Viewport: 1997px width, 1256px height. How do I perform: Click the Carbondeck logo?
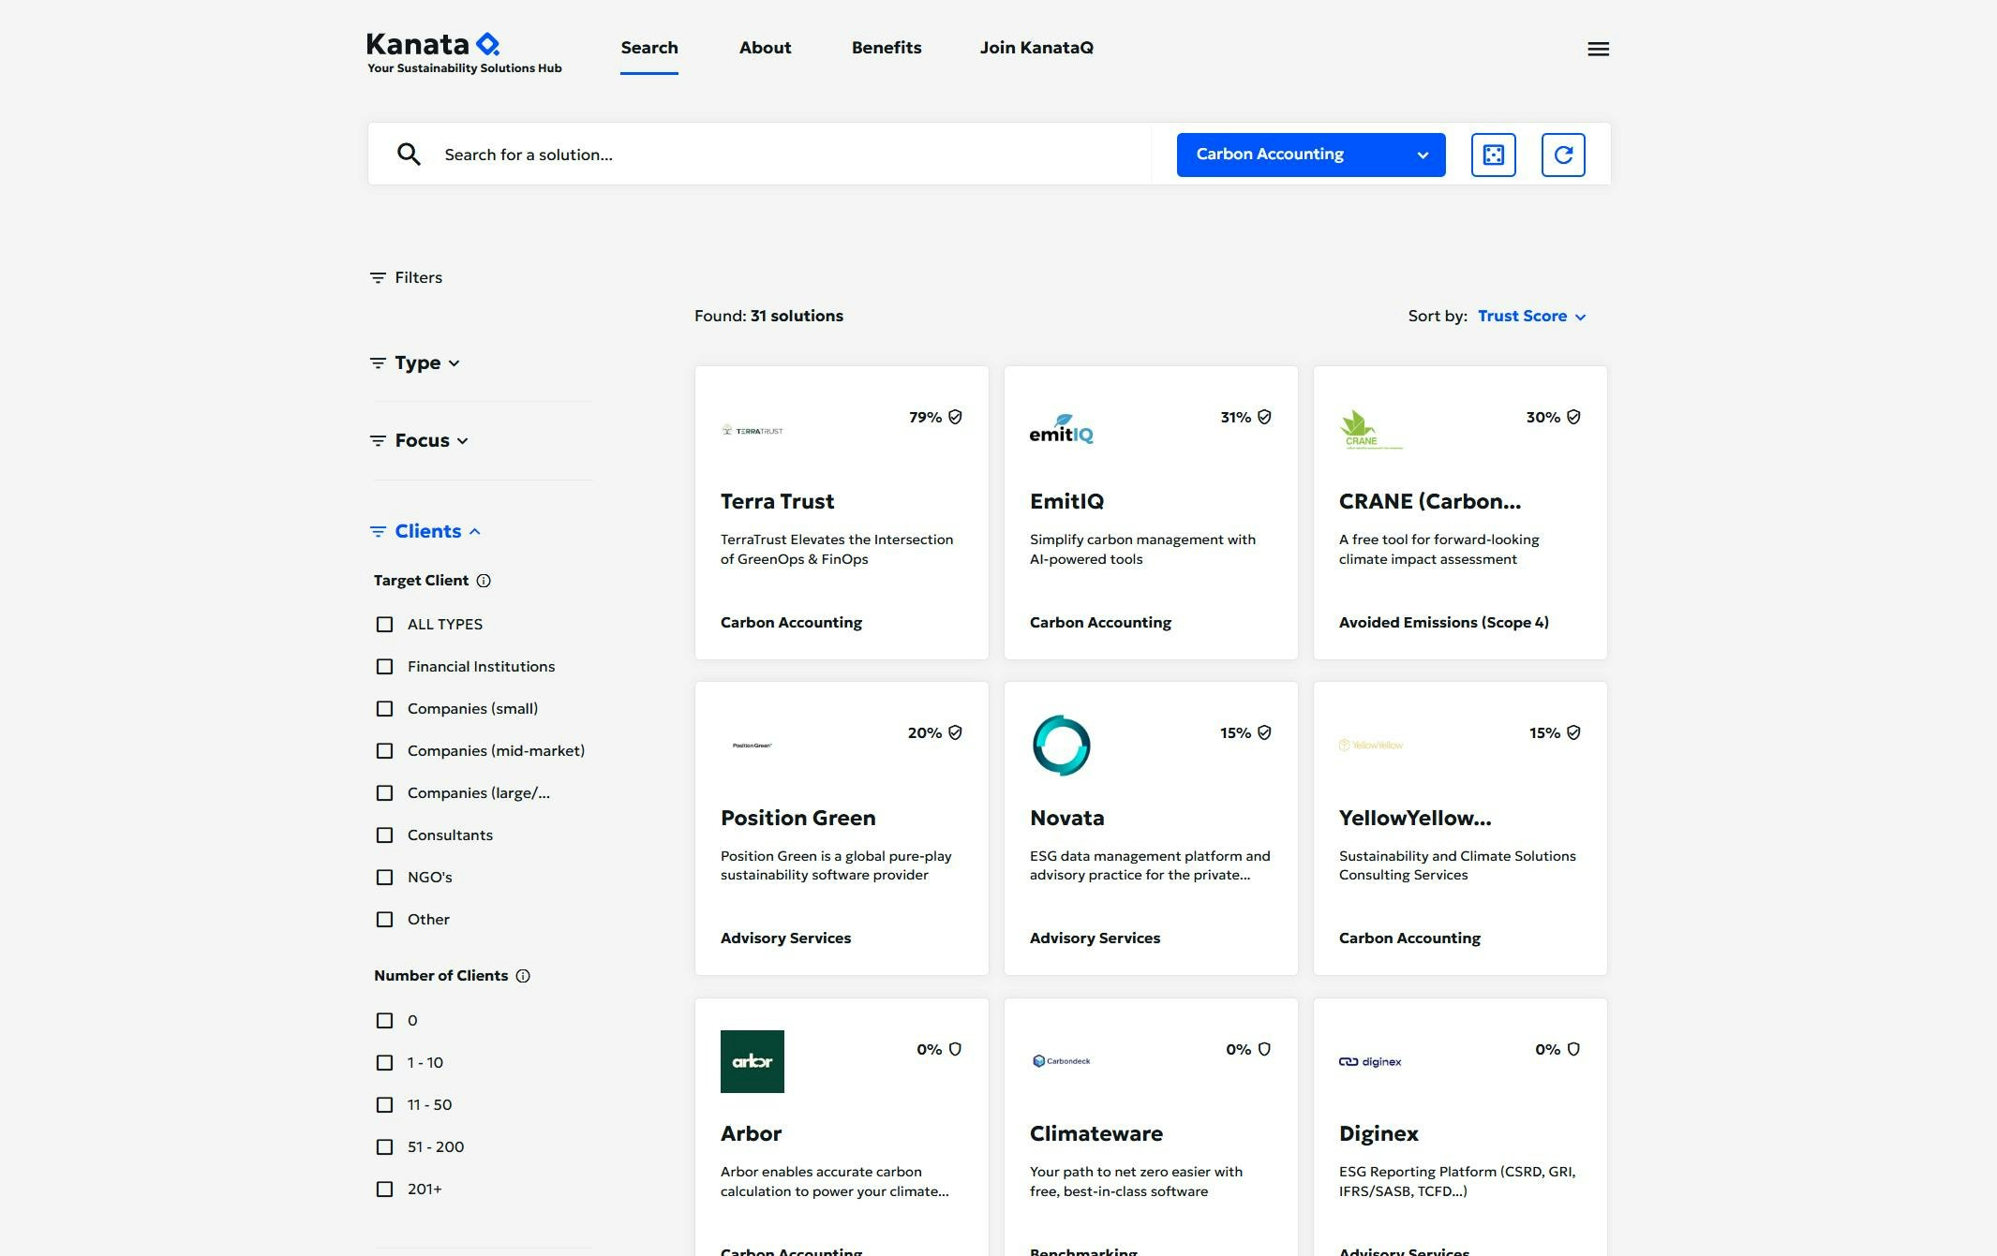tap(1061, 1061)
